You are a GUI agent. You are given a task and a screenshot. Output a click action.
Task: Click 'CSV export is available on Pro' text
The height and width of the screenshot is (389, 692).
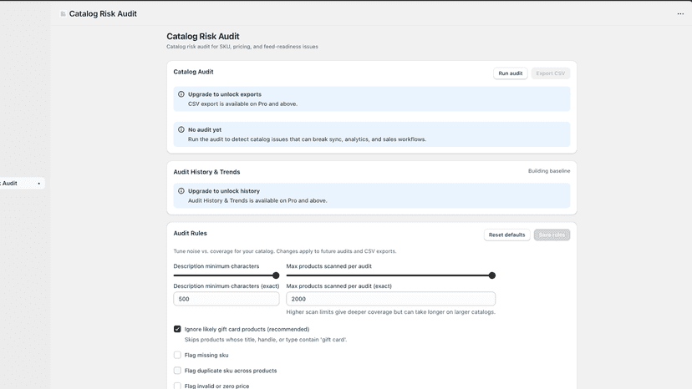[242, 104]
